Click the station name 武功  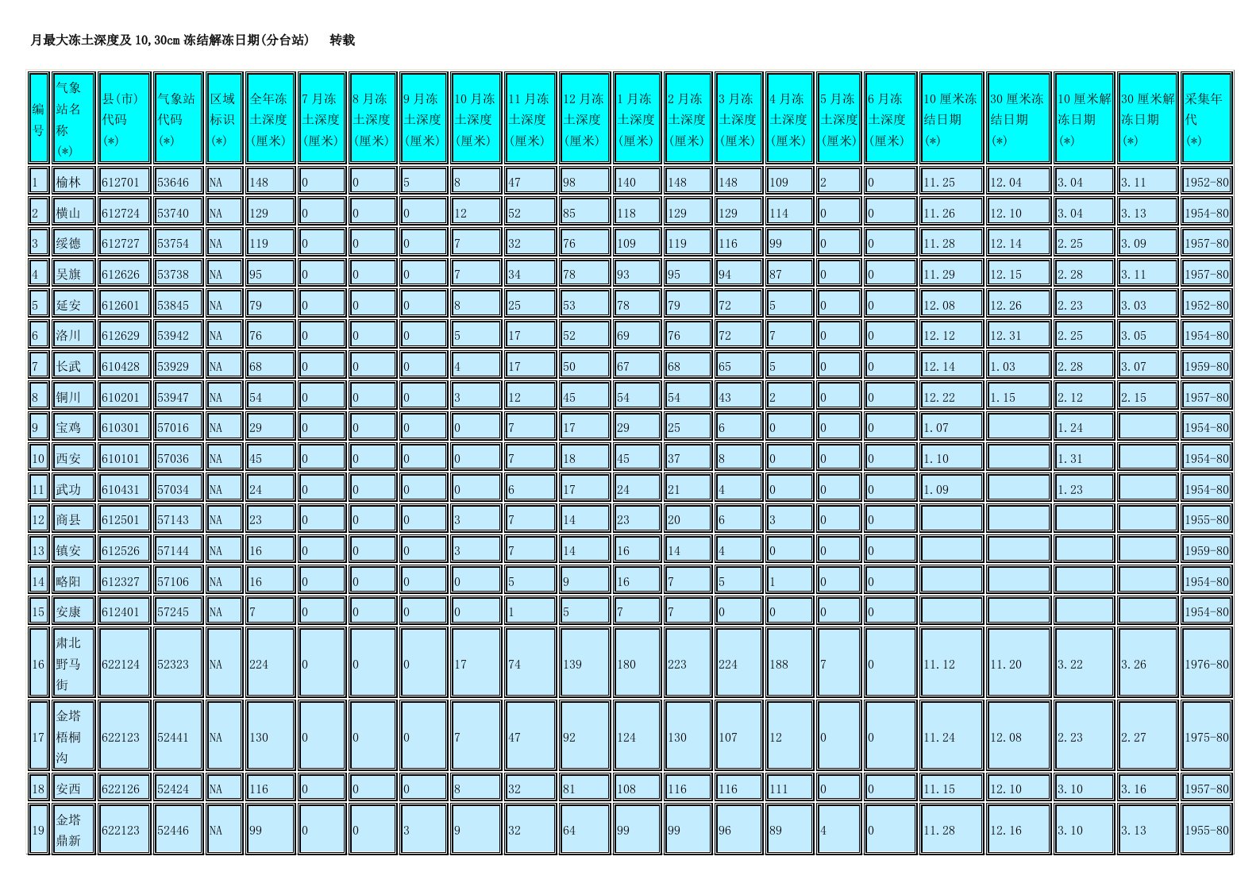(x=68, y=489)
